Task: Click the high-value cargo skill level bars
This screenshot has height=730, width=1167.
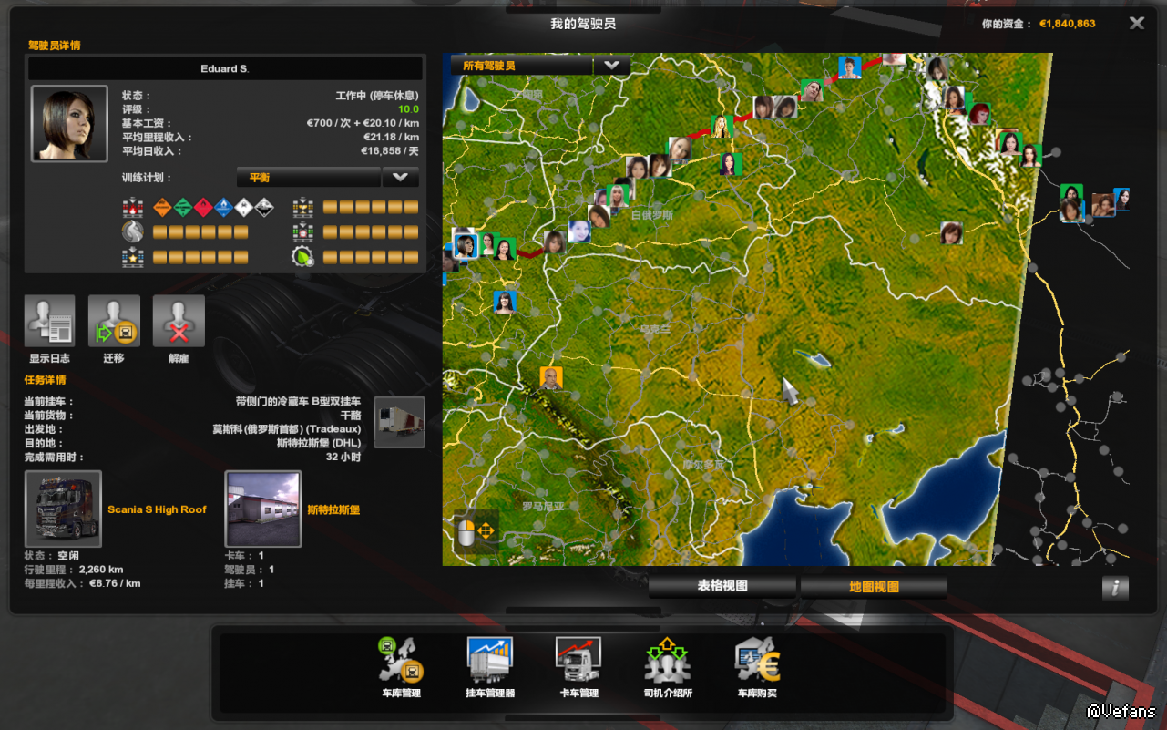Action: [x=200, y=257]
